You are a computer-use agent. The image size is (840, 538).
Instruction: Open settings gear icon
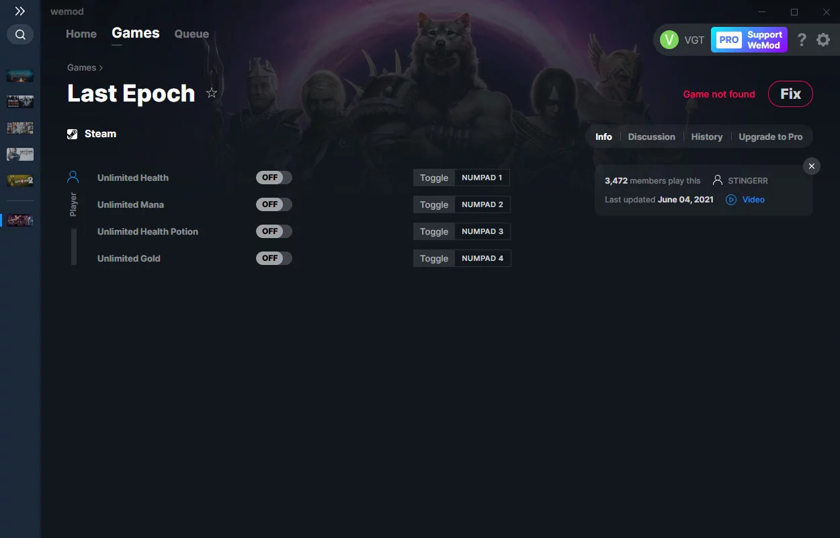[823, 40]
